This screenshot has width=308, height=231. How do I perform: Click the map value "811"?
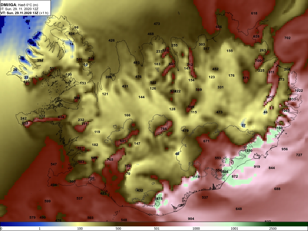271,72
